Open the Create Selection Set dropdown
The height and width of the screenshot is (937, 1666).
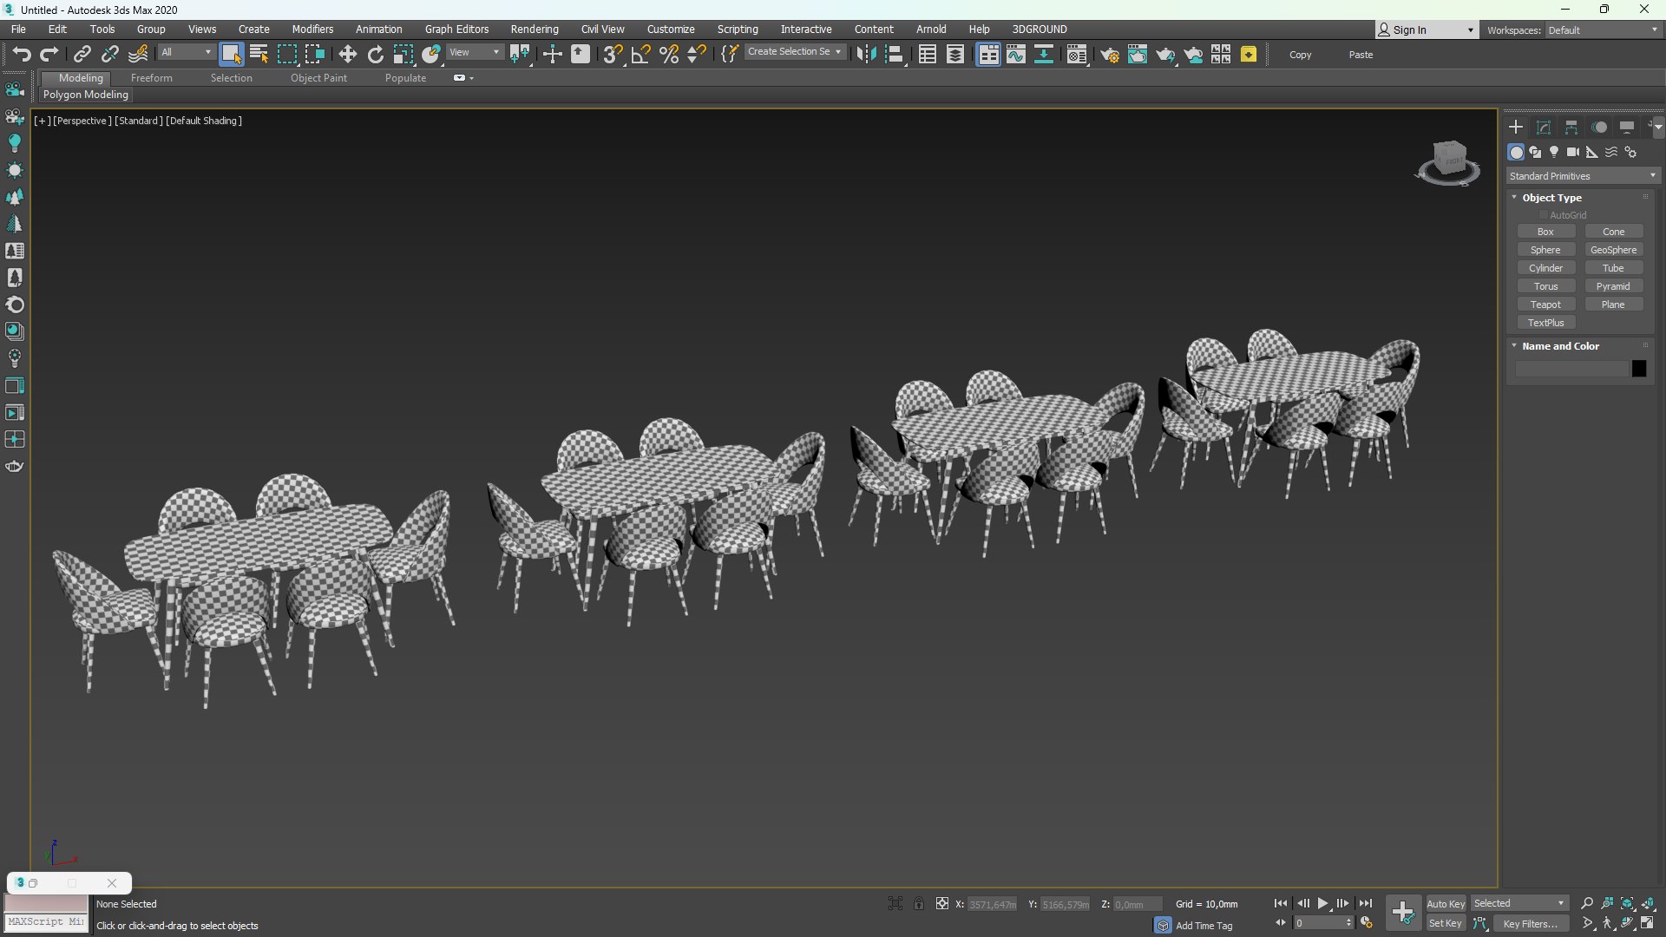click(x=795, y=51)
